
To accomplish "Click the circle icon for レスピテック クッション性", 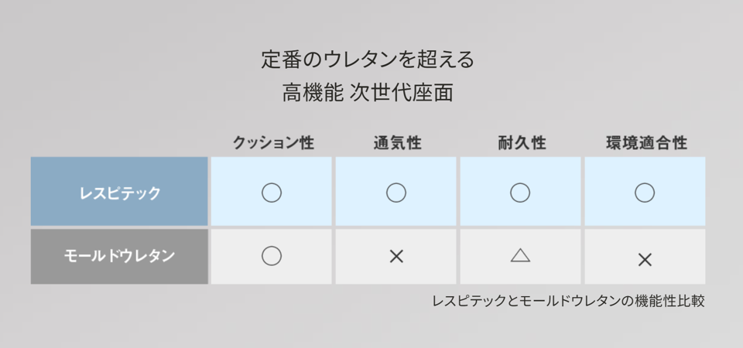I will coord(272,193).
